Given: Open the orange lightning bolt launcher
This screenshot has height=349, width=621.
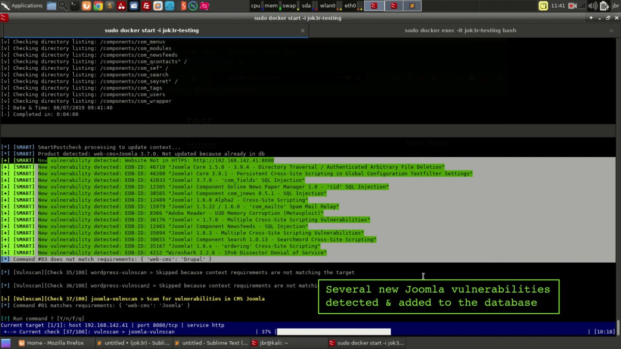Looking at the screenshot, I should [183, 6].
